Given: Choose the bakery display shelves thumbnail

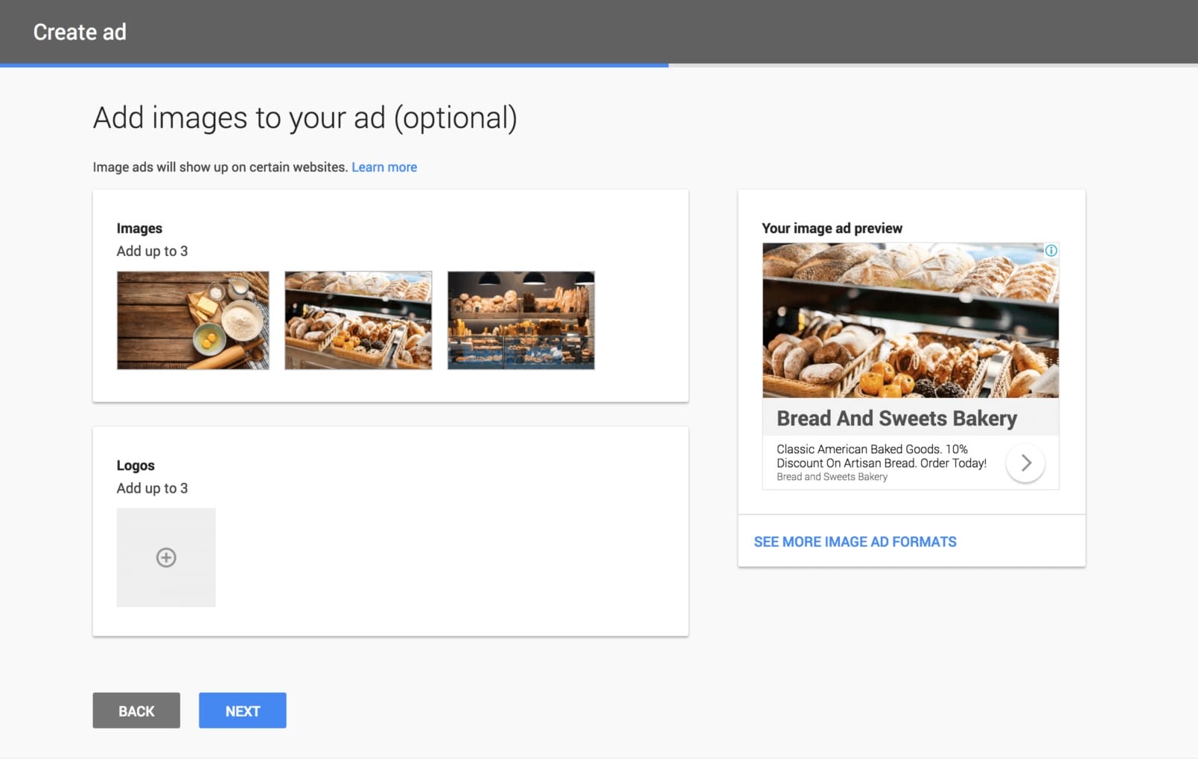Looking at the screenshot, I should [x=520, y=320].
